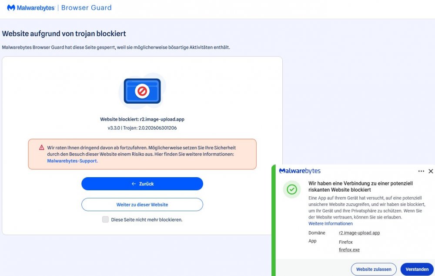435x276 pixels.
Task: Click notification title about riskanten Website blockiert
Action: [x=361, y=187]
